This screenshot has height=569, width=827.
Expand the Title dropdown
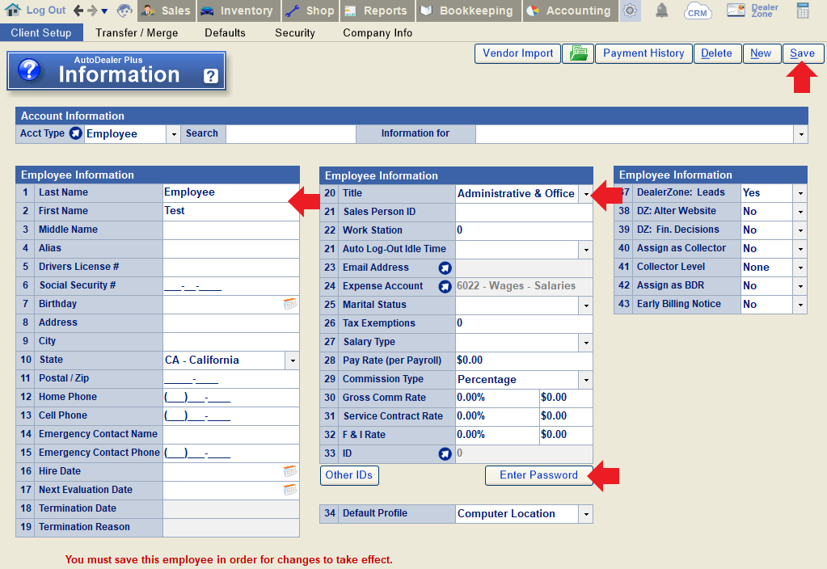(x=586, y=194)
